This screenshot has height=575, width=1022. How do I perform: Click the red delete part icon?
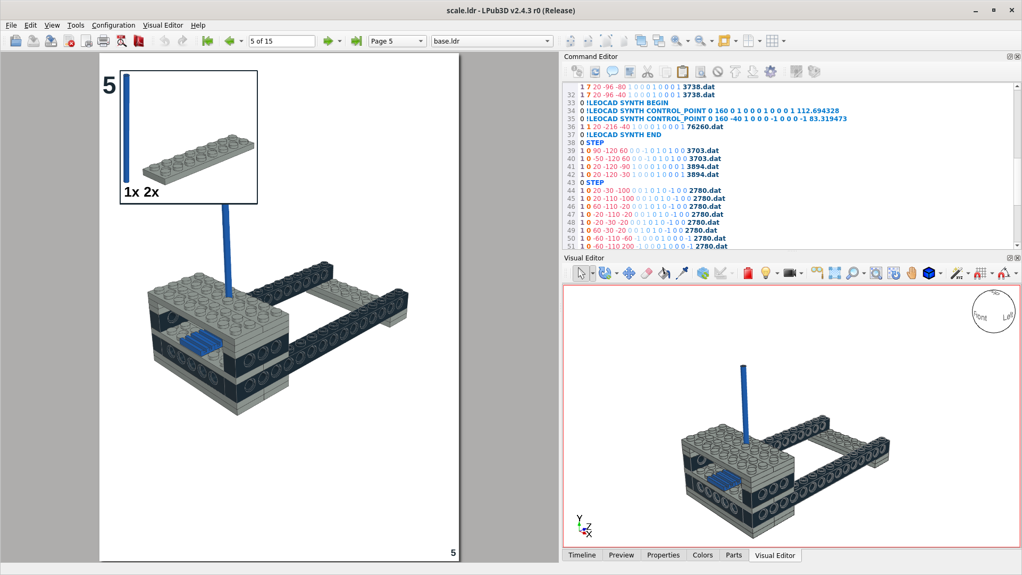[x=748, y=273]
